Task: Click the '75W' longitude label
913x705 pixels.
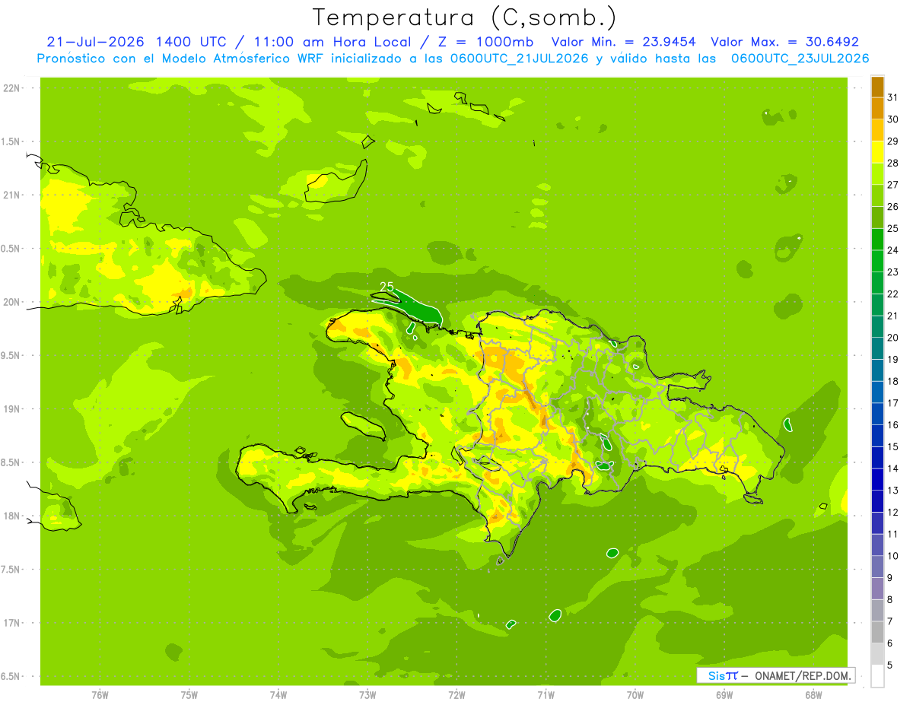Action: [189, 695]
